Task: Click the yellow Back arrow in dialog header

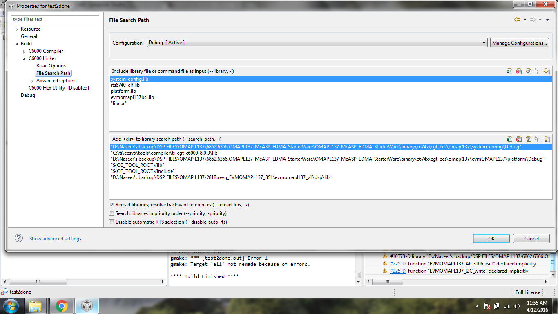Action: click(517, 20)
